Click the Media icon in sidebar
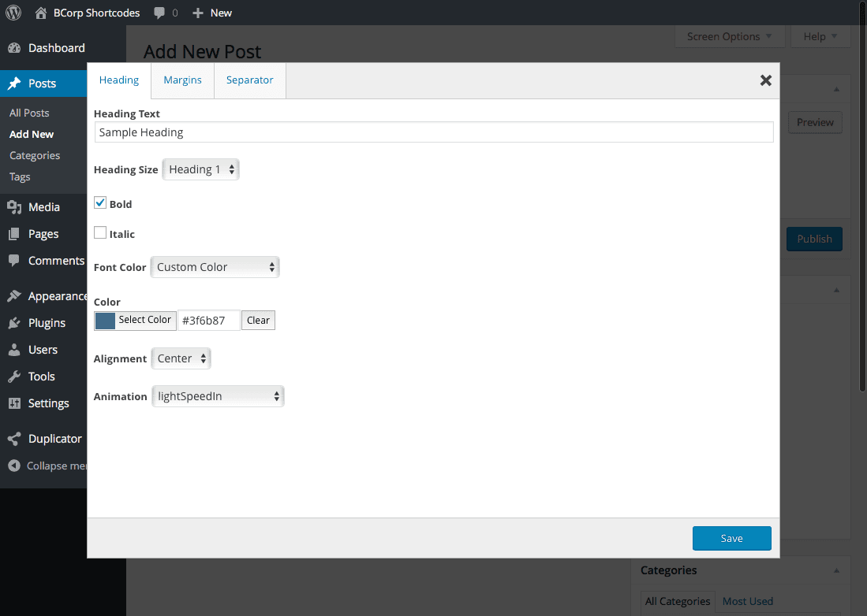Image resolution: width=867 pixels, height=616 pixels. pyautogui.click(x=14, y=207)
